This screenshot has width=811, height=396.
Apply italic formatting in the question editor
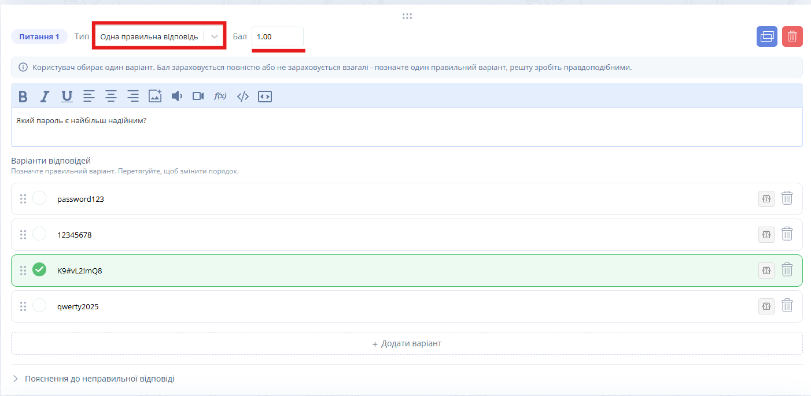pyautogui.click(x=45, y=96)
